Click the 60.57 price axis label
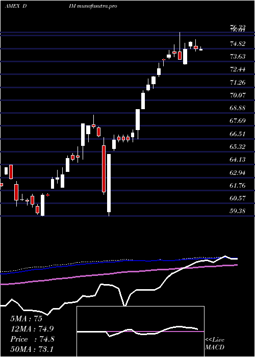The width and height of the screenshot is (255, 357). (x=238, y=198)
